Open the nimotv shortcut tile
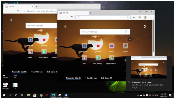175x99 pixels. [x=112, y=46]
